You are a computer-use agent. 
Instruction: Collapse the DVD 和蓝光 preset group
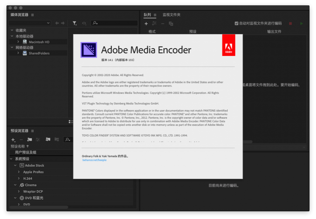pos(15,198)
